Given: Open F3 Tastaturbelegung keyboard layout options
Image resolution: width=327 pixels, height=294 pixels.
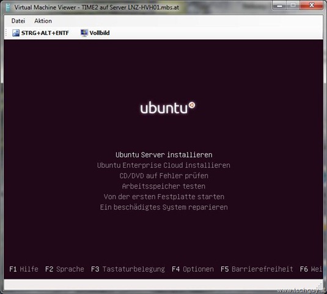Looking at the screenshot, I should [x=128, y=269].
